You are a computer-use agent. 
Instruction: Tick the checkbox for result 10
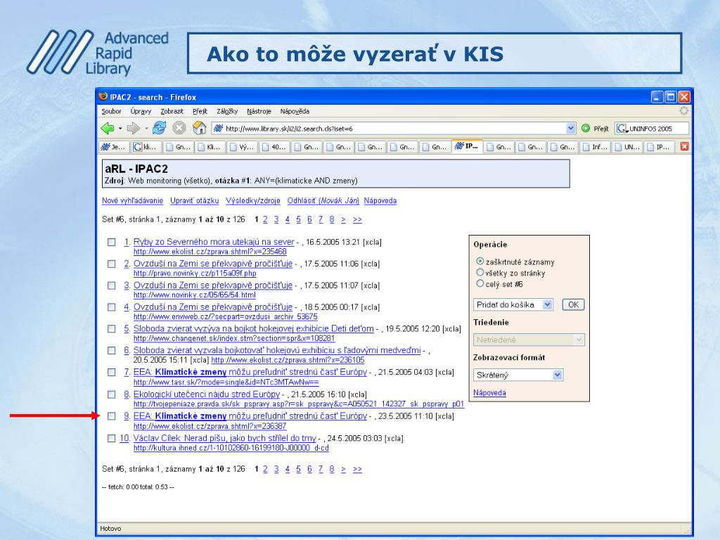(112, 438)
